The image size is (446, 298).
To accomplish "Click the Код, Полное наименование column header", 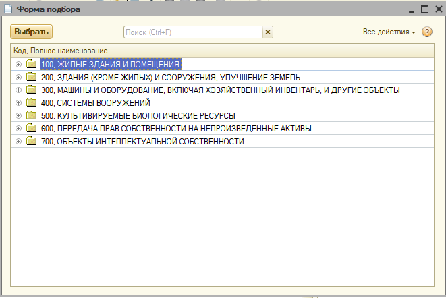I will (x=62, y=51).
